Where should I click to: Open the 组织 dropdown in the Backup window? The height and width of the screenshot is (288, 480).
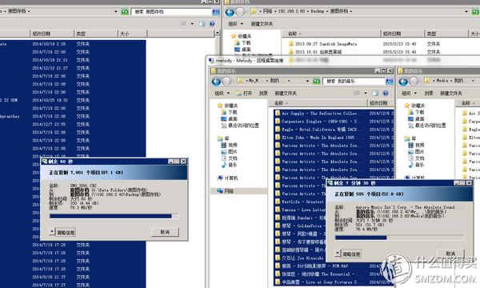tap(235, 23)
